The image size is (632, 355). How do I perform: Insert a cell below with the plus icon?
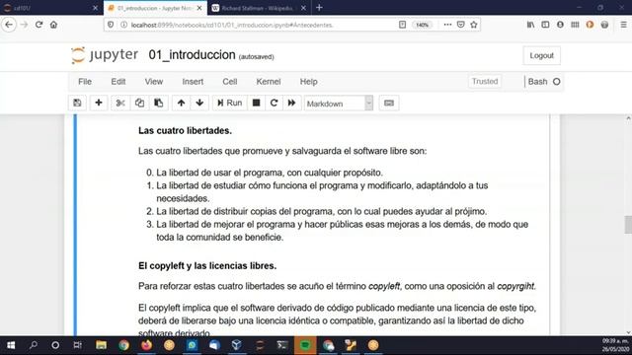tap(99, 103)
